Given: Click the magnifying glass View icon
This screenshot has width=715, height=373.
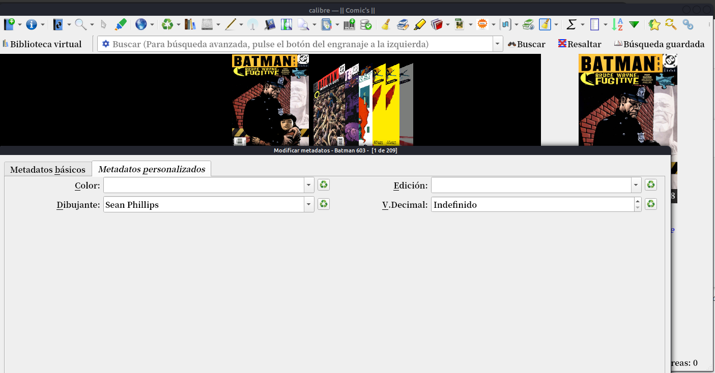Looking at the screenshot, I should pos(80,24).
